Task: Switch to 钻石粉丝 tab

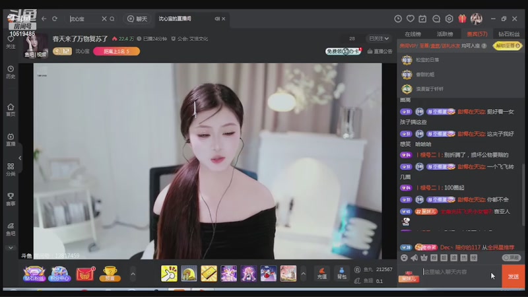Action: (x=509, y=34)
